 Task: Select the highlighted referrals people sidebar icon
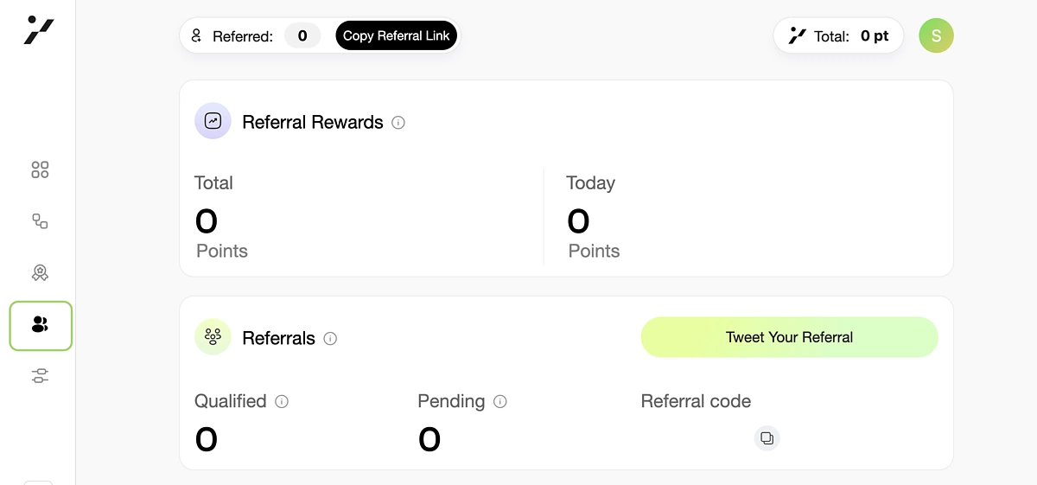[x=40, y=325]
